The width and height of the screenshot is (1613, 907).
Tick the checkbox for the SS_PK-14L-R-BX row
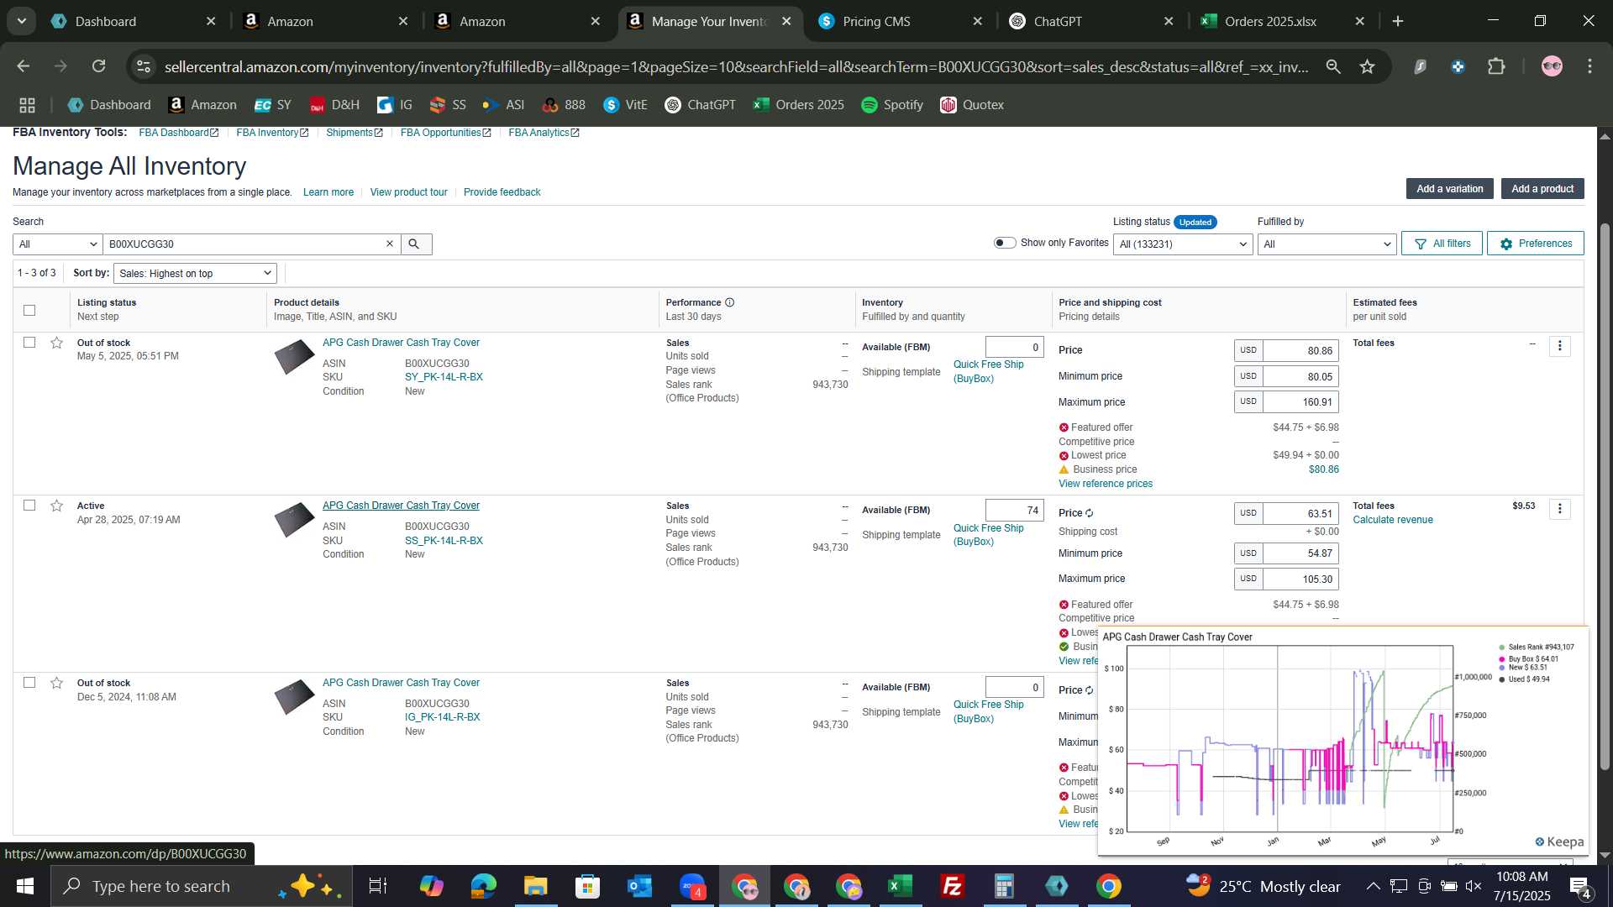(x=29, y=506)
